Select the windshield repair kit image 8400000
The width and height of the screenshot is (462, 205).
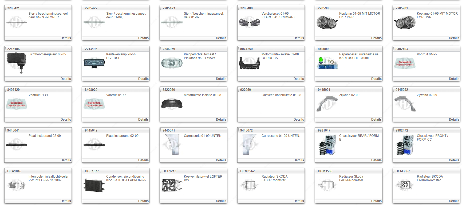[327, 63]
